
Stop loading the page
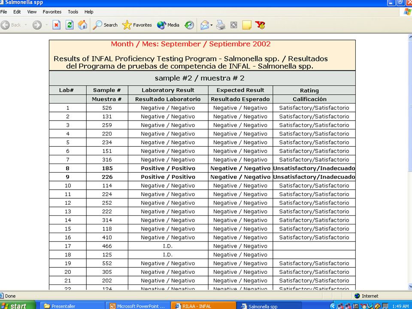56,25
